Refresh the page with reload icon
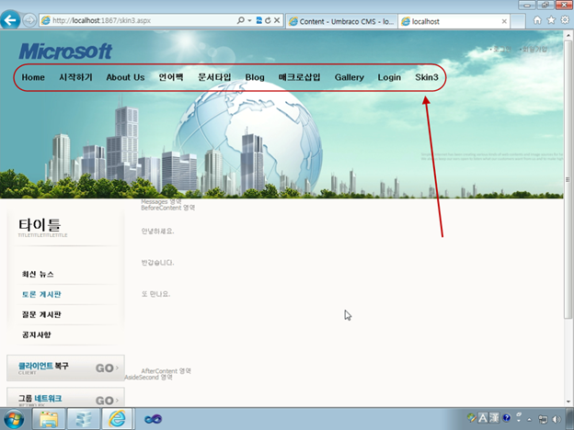Screen dimensions: 574x430 pyautogui.click(x=268, y=20)
